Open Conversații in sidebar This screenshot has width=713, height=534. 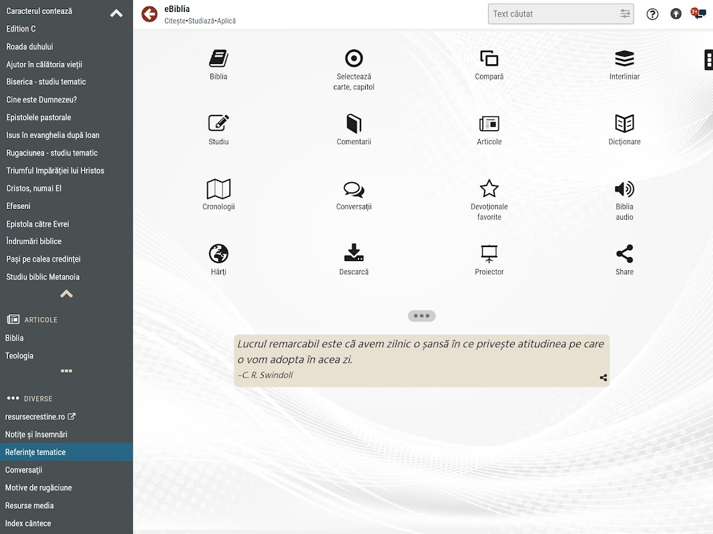pos(23,470)
